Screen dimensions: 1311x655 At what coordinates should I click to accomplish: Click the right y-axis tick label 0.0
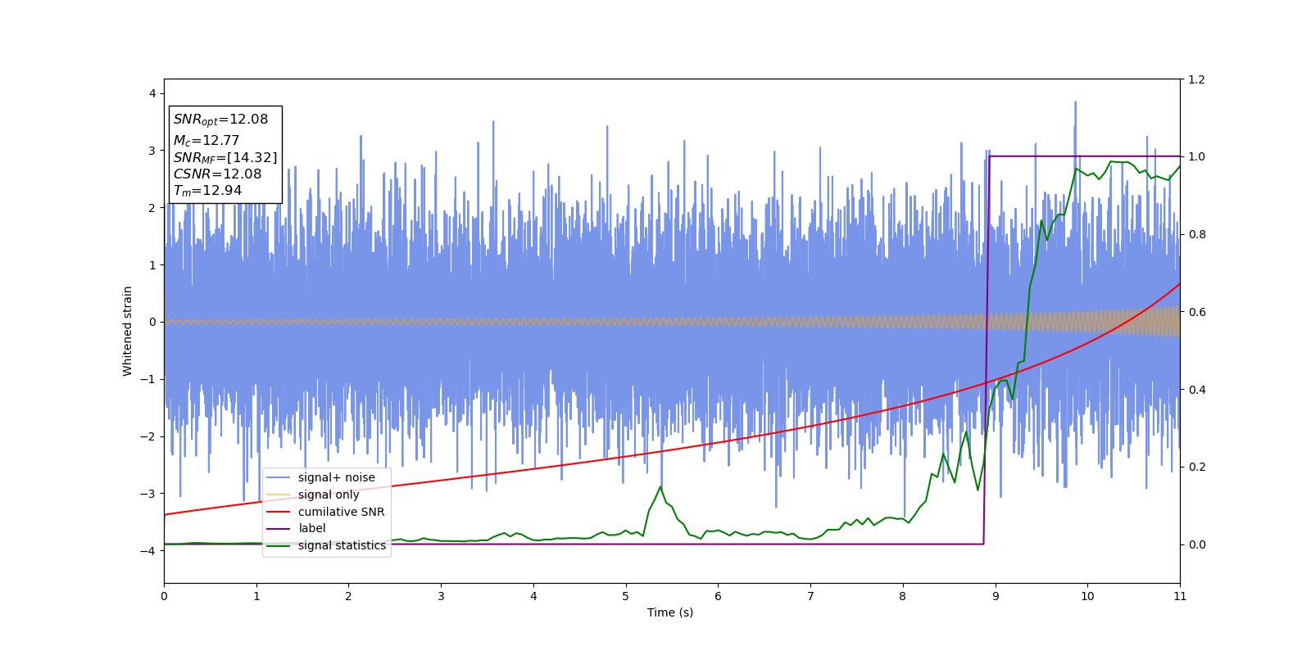[1196, 544]
